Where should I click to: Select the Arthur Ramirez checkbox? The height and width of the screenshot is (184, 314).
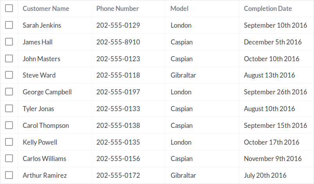(9, 175)
